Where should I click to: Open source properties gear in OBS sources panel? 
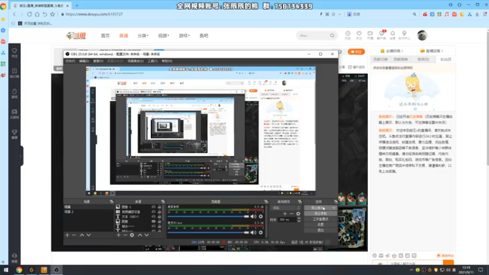132,235
